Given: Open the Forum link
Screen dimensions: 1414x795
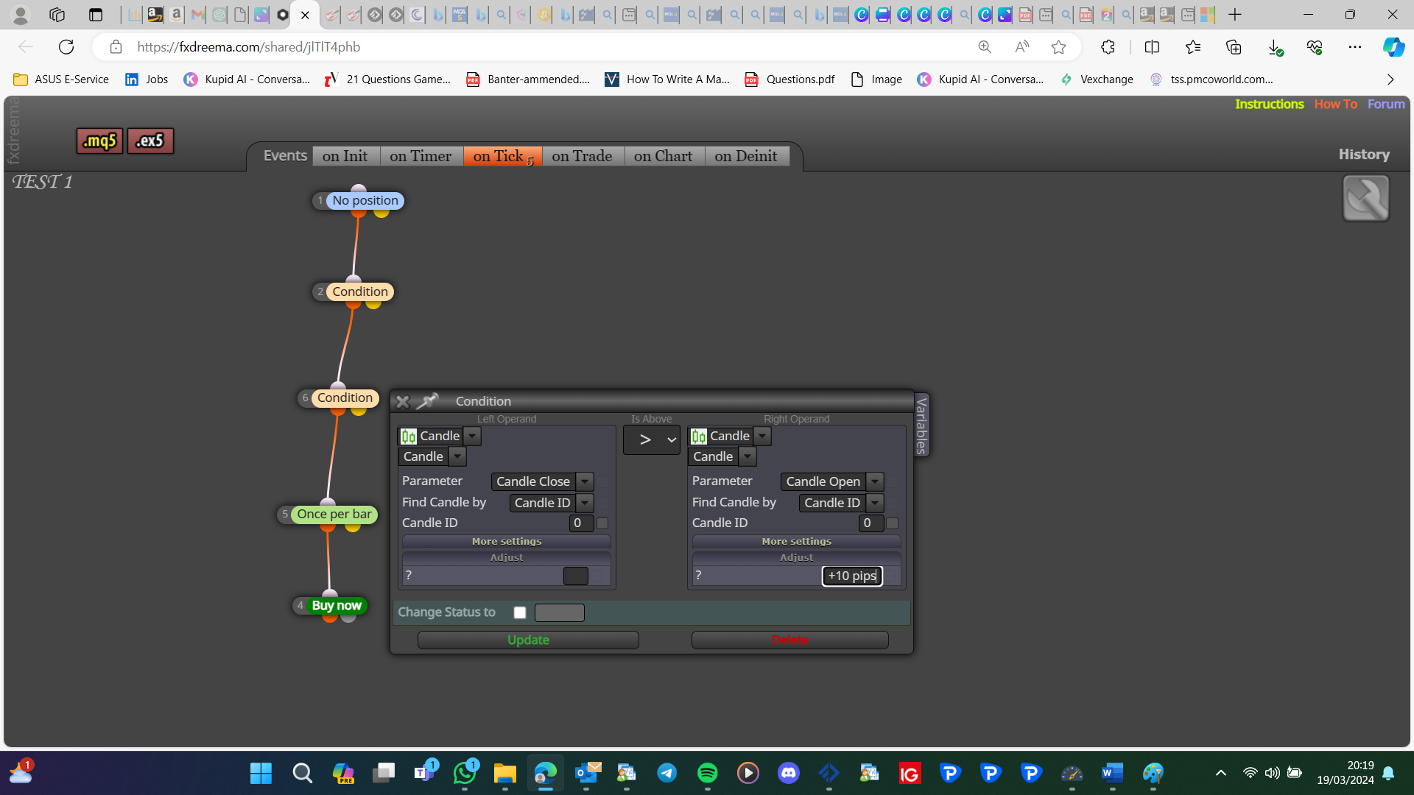Looking at the screenshot, I should click(1386, 105).
